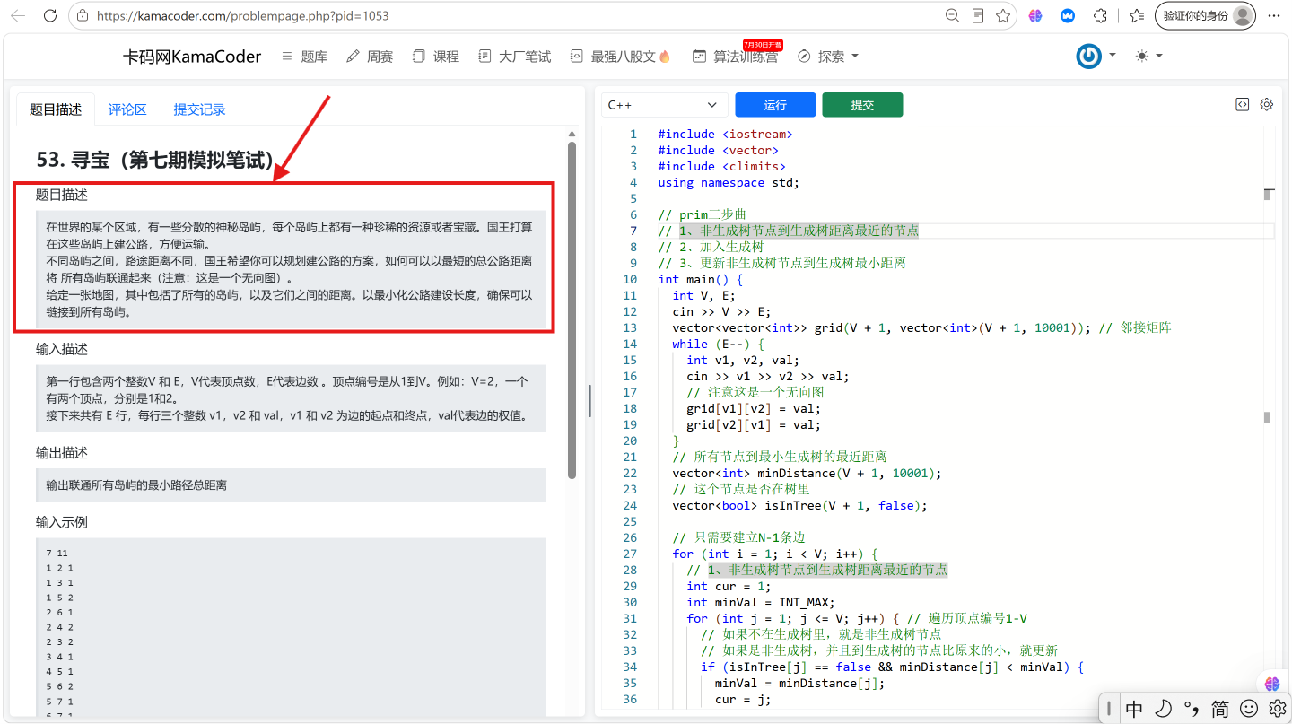The width and height of the screenshot is (1292, 724).
Task: Open the IME emoji smiley panel
Action: [1249, 709]
